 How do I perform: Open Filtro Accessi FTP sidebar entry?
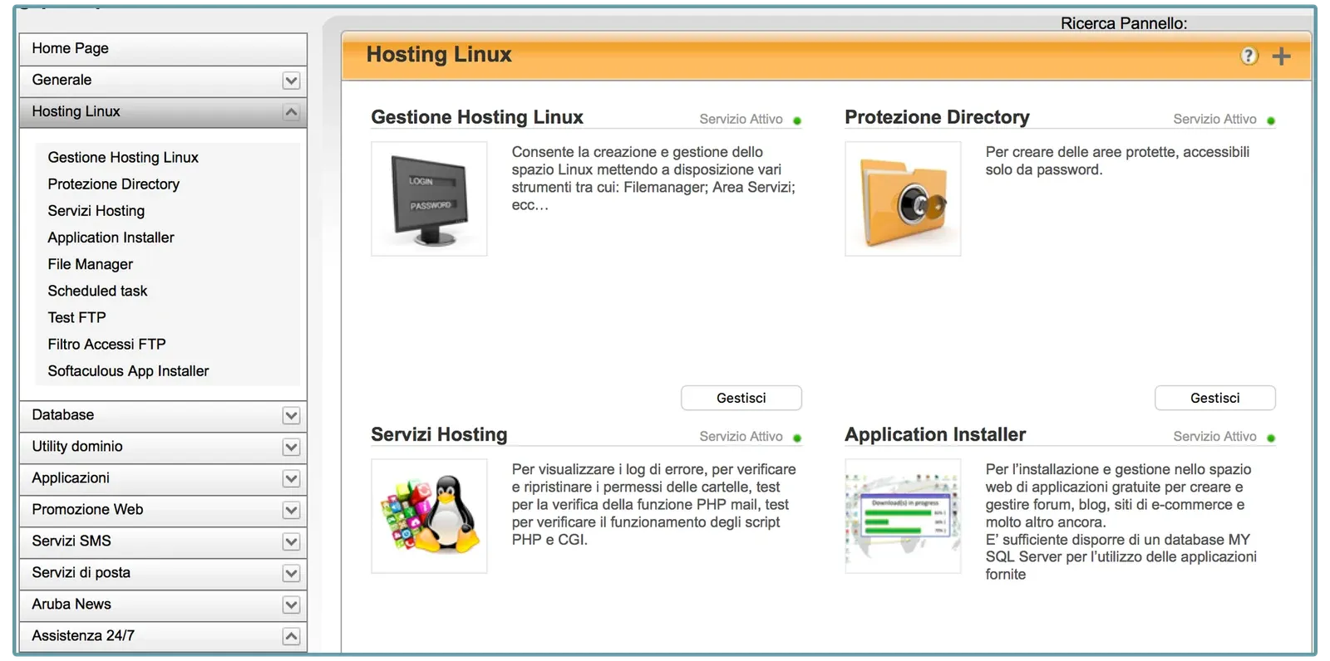point(106,344)
